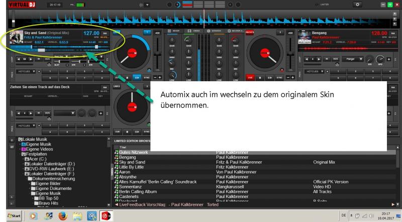Click Sky and Sand album cover thumbnail
Viewport: 402px width, 222px height.
pos(17,38)
